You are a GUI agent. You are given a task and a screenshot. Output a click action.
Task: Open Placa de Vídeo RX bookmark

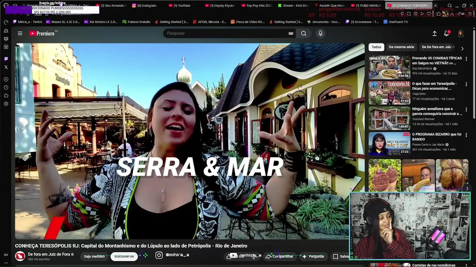tap(247, 22)
